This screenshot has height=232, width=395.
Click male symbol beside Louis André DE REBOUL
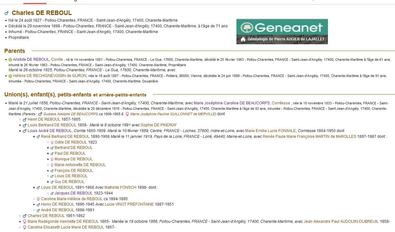coord(25,131)
